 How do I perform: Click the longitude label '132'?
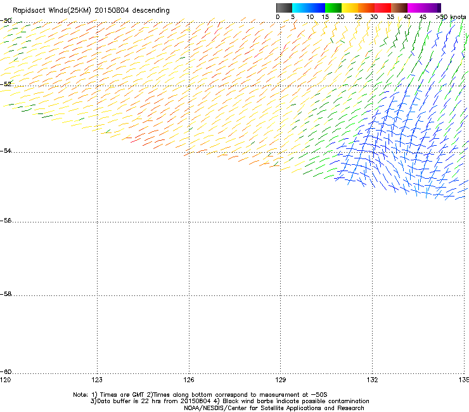pos(373,380)
